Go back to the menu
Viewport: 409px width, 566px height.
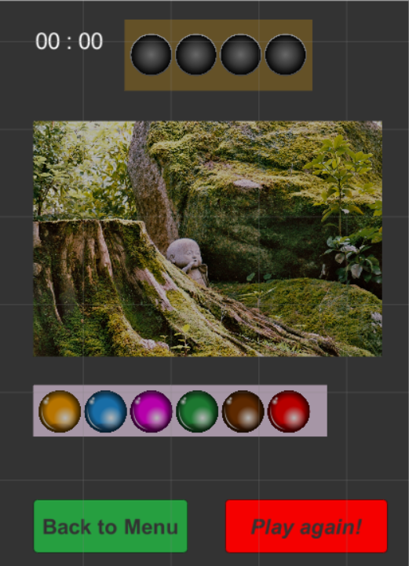point(111,526)
